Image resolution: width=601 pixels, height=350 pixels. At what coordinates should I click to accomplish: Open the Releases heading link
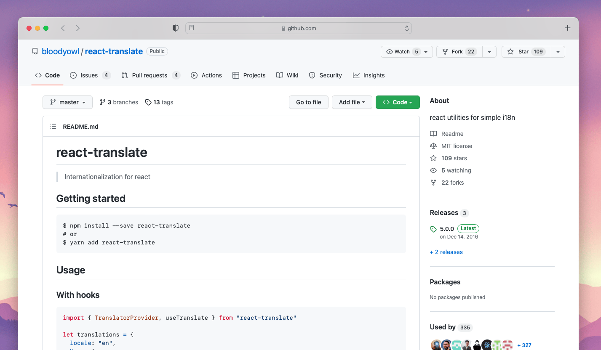449,213
